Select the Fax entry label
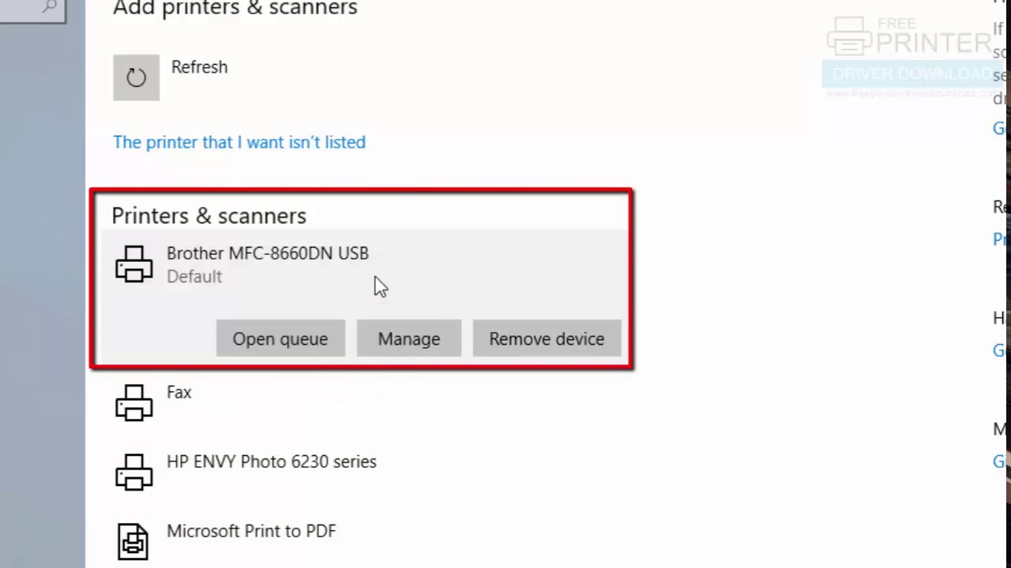 179,392
